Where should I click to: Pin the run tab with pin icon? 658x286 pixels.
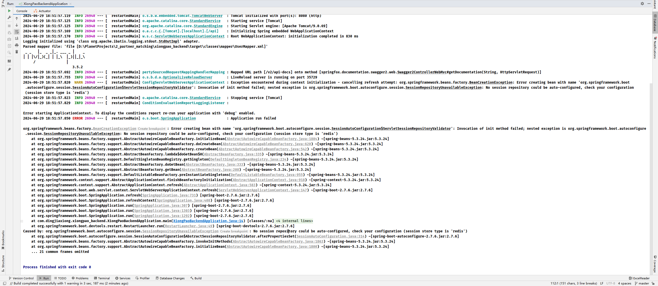(9, 70)
